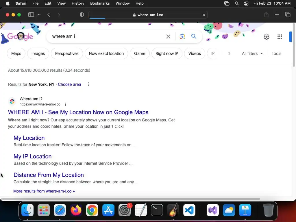The height and width of the screenshot is (222, 296).
Task: Expand the tab group dropdown next to the sidebar icon
Action: [x=39, y=15]
